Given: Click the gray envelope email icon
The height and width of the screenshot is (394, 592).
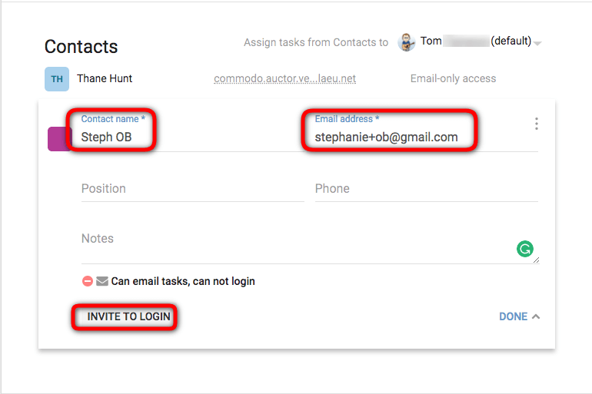Looking at the screenshot, I should (x=102, y=281).
